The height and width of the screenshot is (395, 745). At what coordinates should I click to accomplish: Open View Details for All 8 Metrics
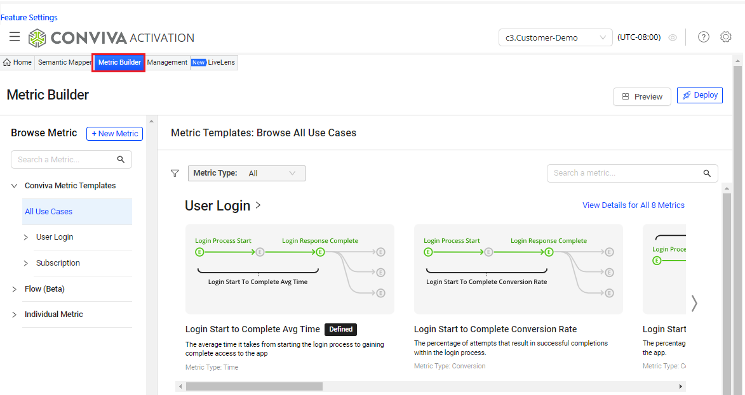(x=633, y=205)
